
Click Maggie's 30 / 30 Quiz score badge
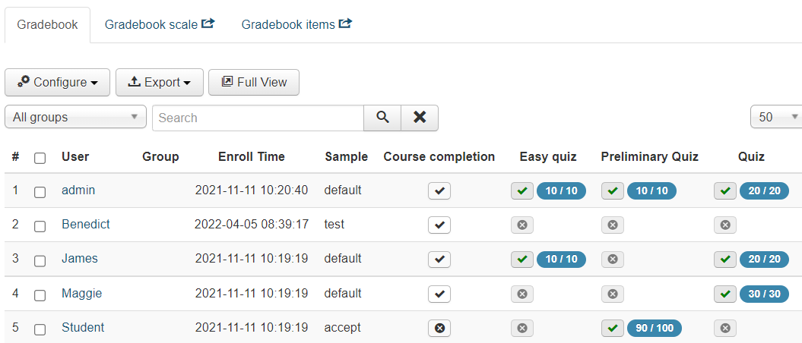[764, 294]
